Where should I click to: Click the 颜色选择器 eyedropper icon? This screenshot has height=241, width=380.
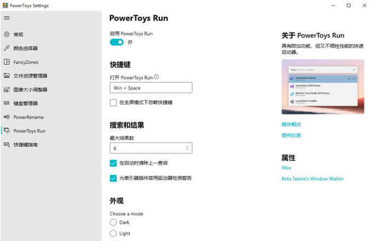(x=7, y=48)
